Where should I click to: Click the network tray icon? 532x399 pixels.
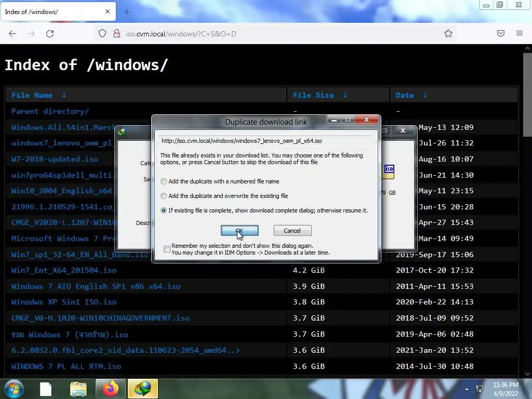click(x=480, y=389)
